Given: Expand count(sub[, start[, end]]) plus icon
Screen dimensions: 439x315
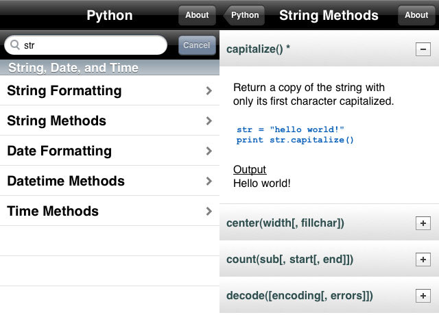Looking at the screenshot, I should 423,260.
